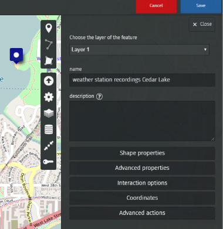The width and height of the screenshot is (223, 229).
Task: Open the Layer 1 dropdown
Action: pyautogui.click(x=139, y=50)
